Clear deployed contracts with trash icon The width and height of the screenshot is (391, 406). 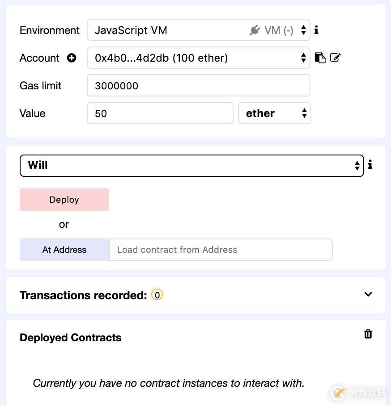368,334
